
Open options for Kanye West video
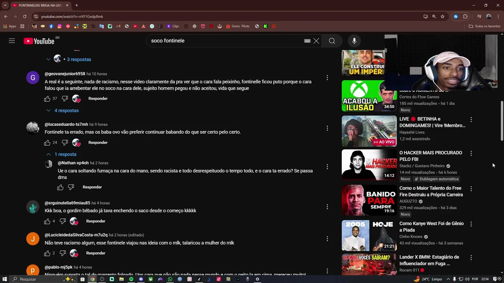tap(471, 224)
